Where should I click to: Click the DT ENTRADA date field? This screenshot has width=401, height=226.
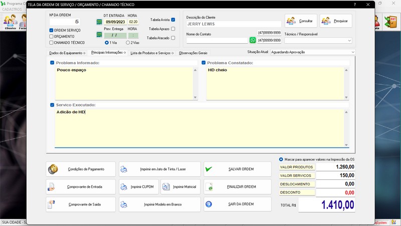115,22
